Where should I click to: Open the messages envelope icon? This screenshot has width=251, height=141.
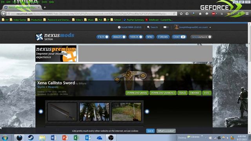165,27
